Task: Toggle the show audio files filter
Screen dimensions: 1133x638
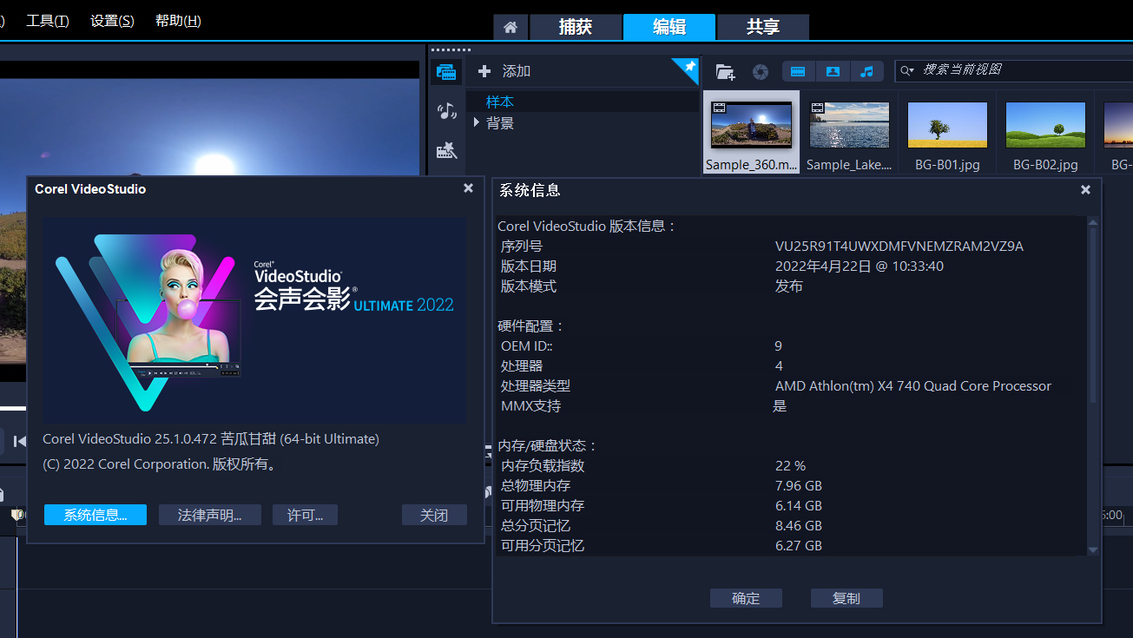Action: [x=866, y=71]
